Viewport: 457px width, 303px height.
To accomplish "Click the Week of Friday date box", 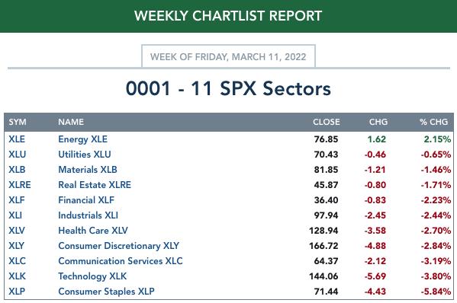I will pos(228,56).
